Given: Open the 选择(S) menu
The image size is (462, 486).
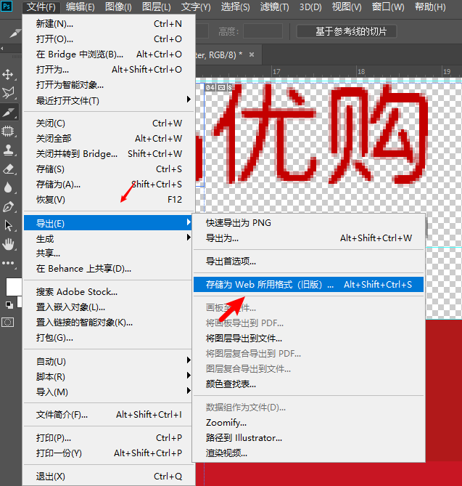Looking at the screenshot, I should 235,7.
